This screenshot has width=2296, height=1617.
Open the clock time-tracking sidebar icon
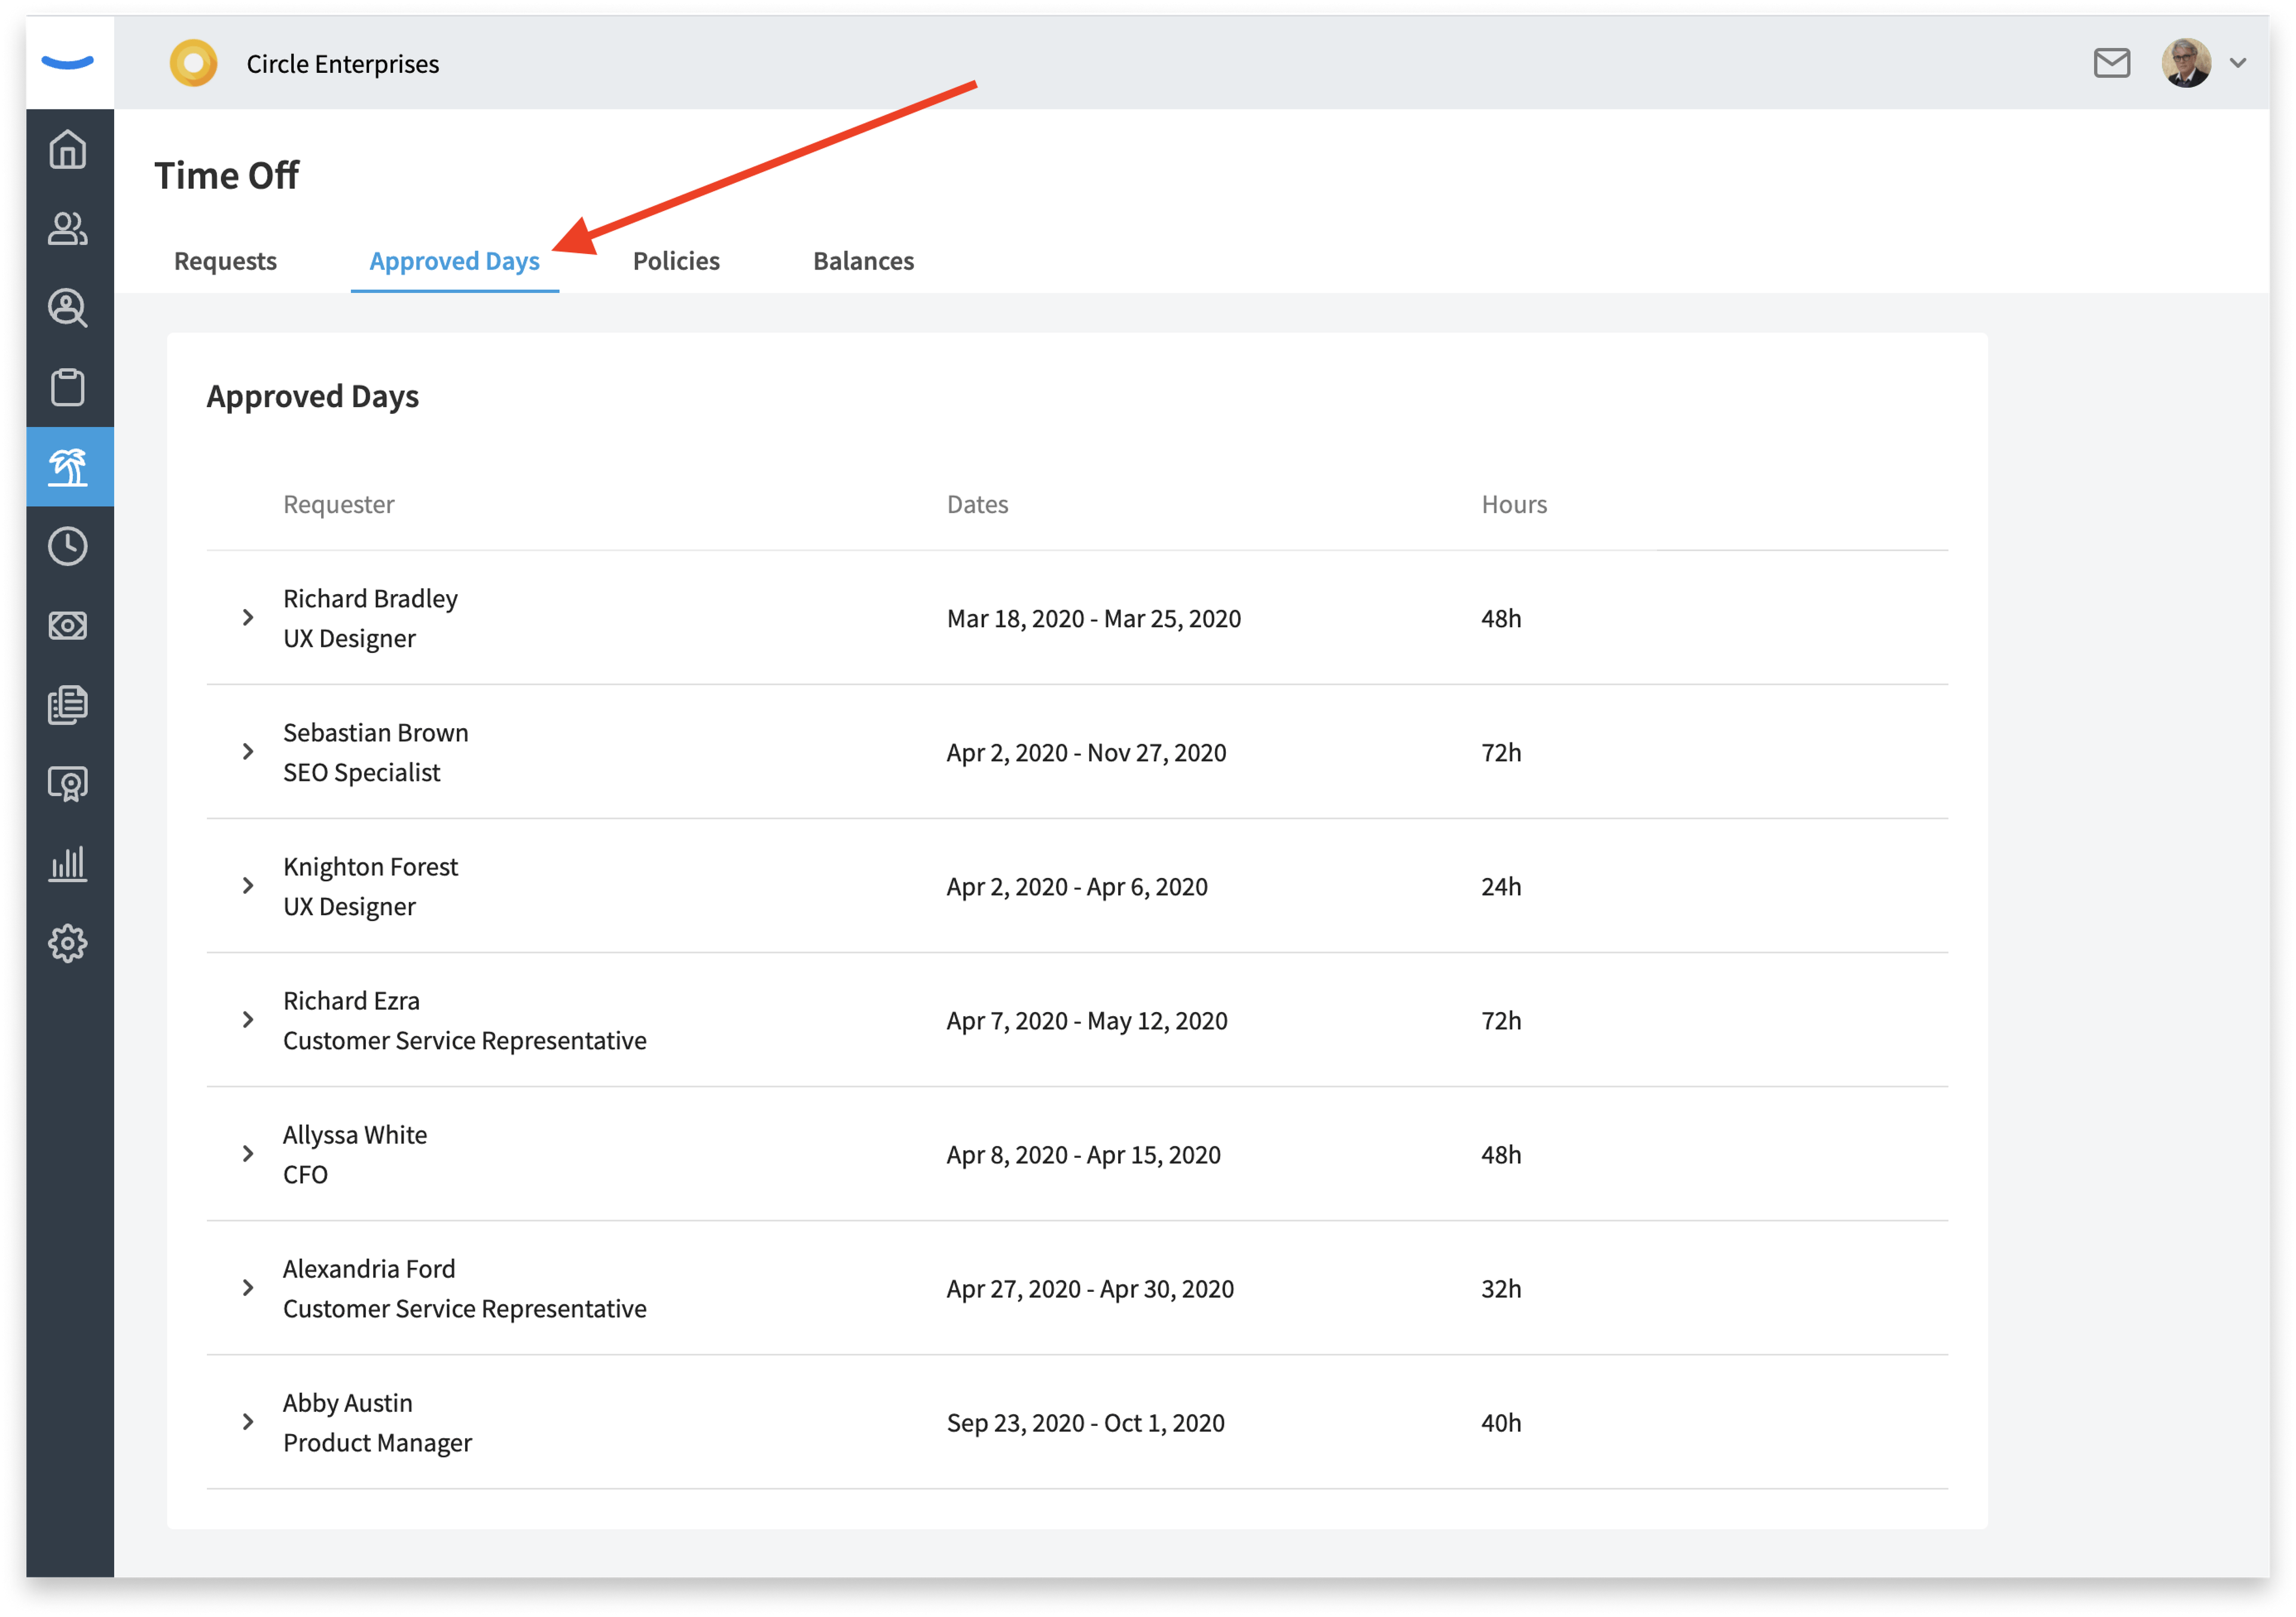68,546
